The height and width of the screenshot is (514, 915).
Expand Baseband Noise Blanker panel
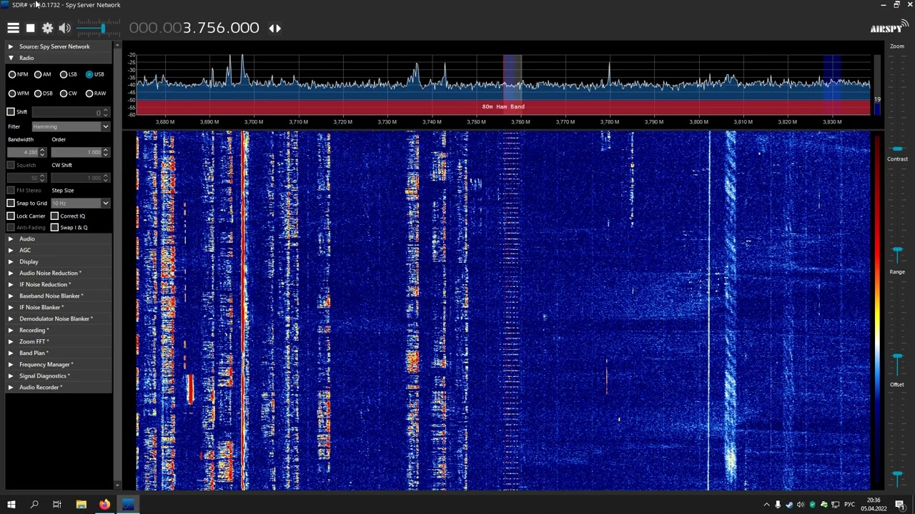click(59, 296)
